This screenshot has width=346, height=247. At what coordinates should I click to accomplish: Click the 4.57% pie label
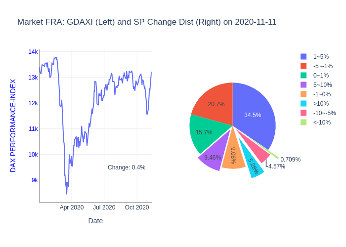click(277, 166)
